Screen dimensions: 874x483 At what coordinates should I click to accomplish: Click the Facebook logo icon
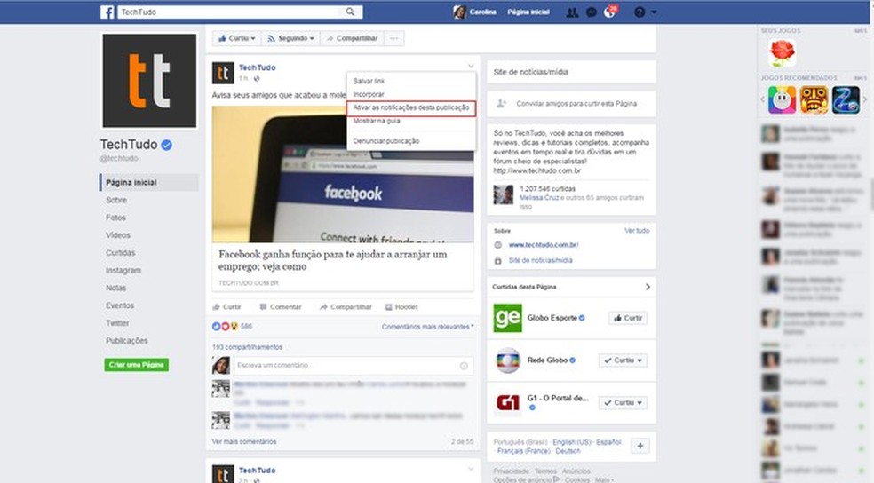point(107,12)
